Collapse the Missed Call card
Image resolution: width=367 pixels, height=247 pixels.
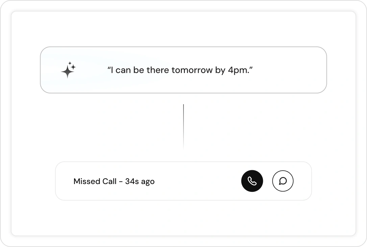(183, 181)
